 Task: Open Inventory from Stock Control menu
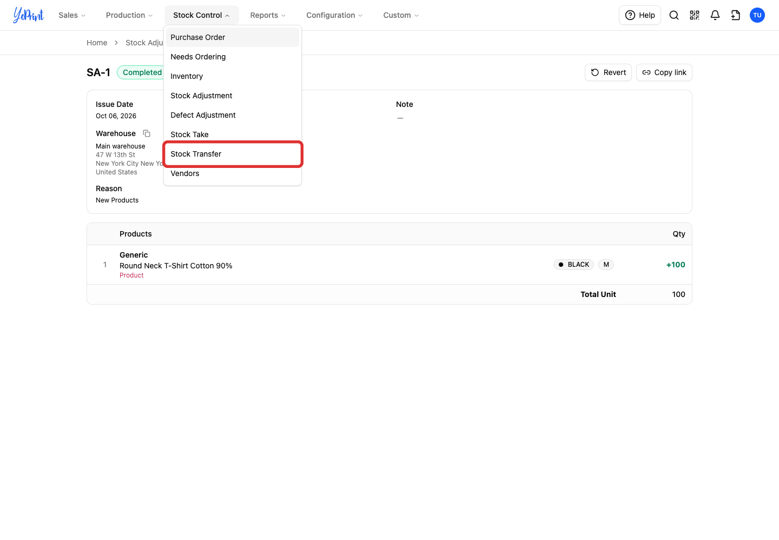[233, 76]
